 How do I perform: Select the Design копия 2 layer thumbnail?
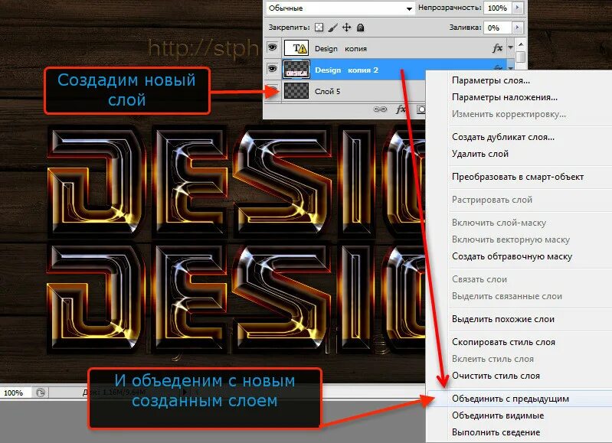(x=296, y=69)
